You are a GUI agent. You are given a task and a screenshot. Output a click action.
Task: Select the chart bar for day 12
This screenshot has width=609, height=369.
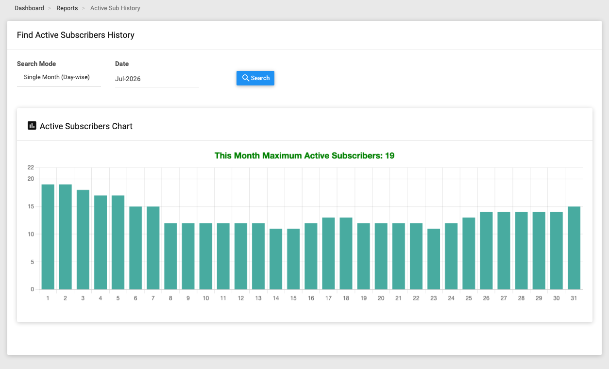[241, 256]
